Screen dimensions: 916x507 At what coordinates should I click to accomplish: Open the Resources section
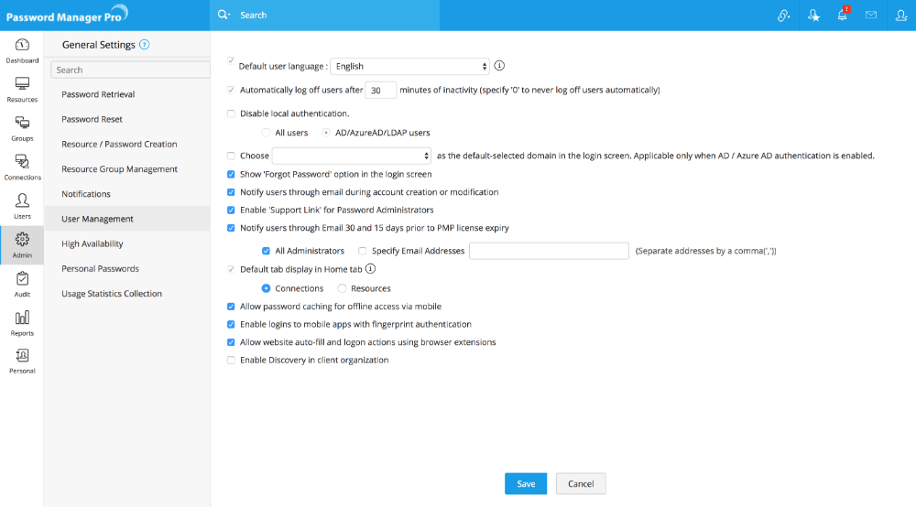(x=22, y=90)
